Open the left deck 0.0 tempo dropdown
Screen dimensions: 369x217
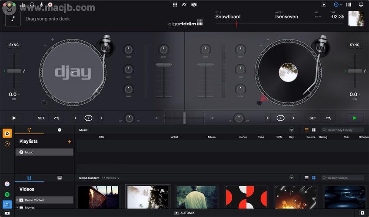click(x=14, y=95)
